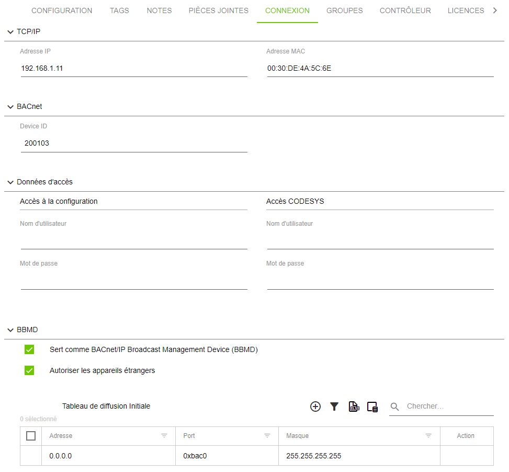The width and height of the screenshot is (509, 472).
Task: Click the Masque column header
Action: tap(359, 436)
